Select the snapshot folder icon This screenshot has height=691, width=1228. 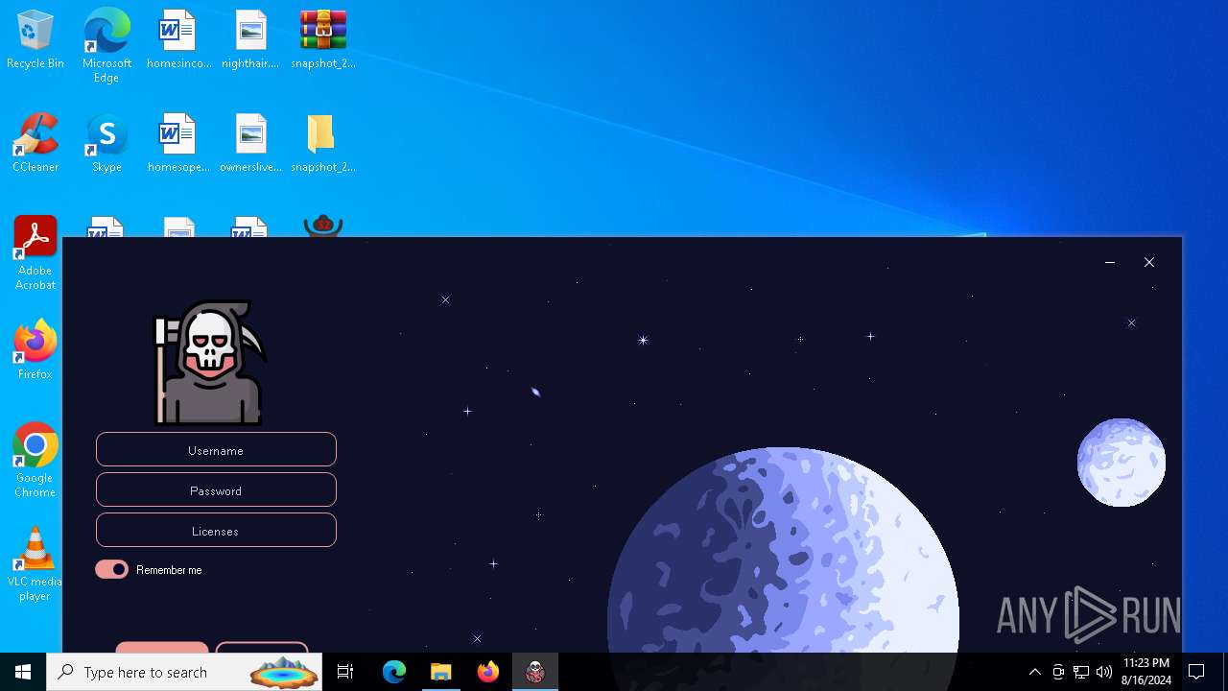[323, 144]
